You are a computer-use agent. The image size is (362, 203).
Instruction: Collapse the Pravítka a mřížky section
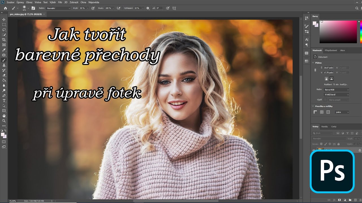coord(313,106)
